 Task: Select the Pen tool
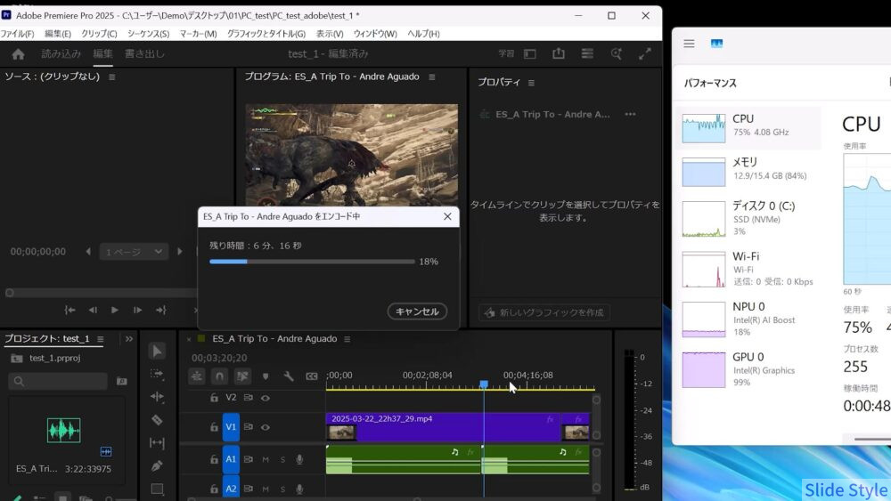pos(157,465)
